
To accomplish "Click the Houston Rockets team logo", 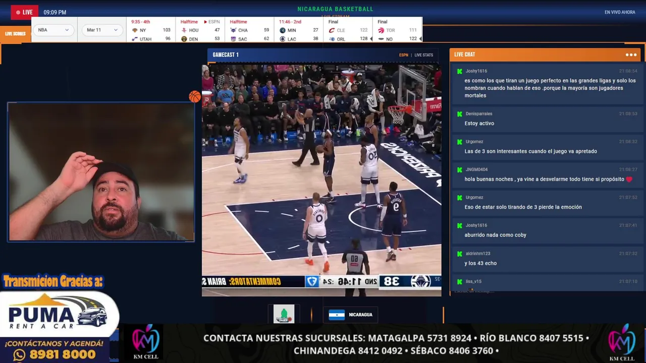I will [184, 30].
